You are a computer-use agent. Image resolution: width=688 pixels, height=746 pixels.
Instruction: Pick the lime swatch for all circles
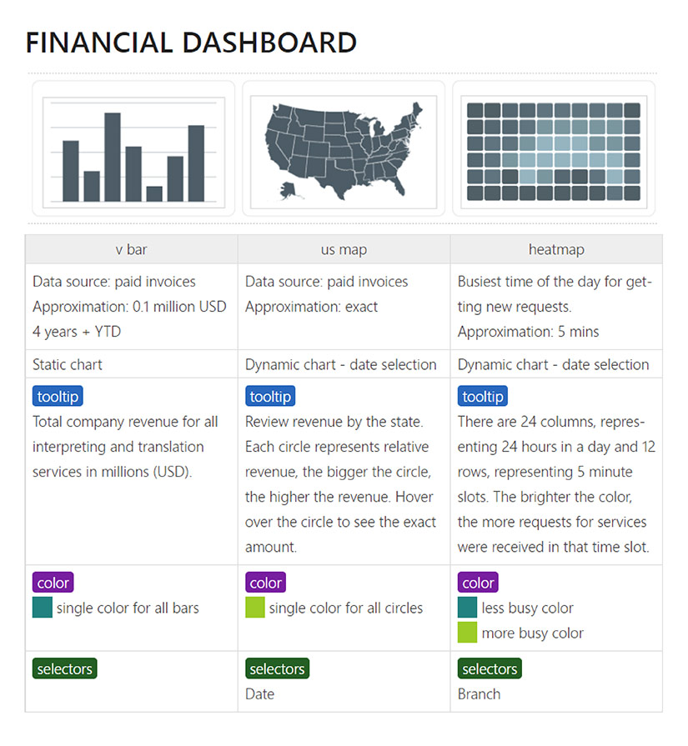tap(254, 608)
